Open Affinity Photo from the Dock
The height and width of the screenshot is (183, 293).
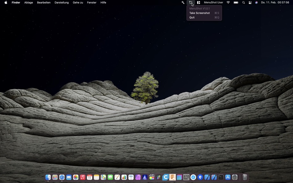[x=138, y=177]
